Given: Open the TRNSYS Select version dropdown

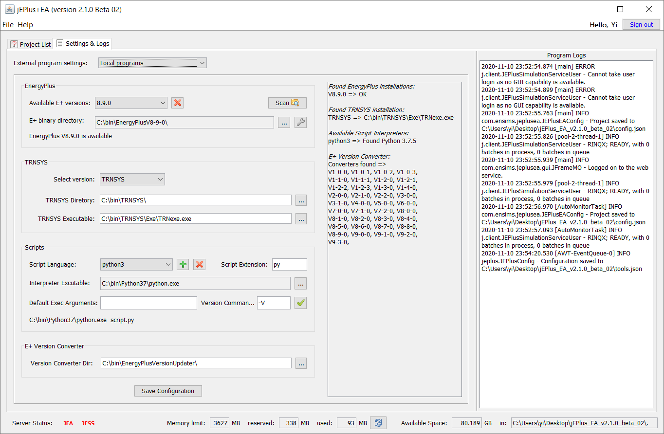Looking at the screenshot, I should point(132,179).
